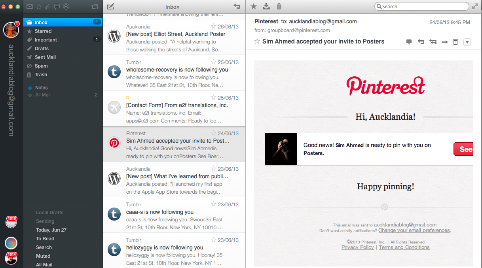Open the e2f translations Contact Form email
482x268 pixels.
(x=174, y=108)
